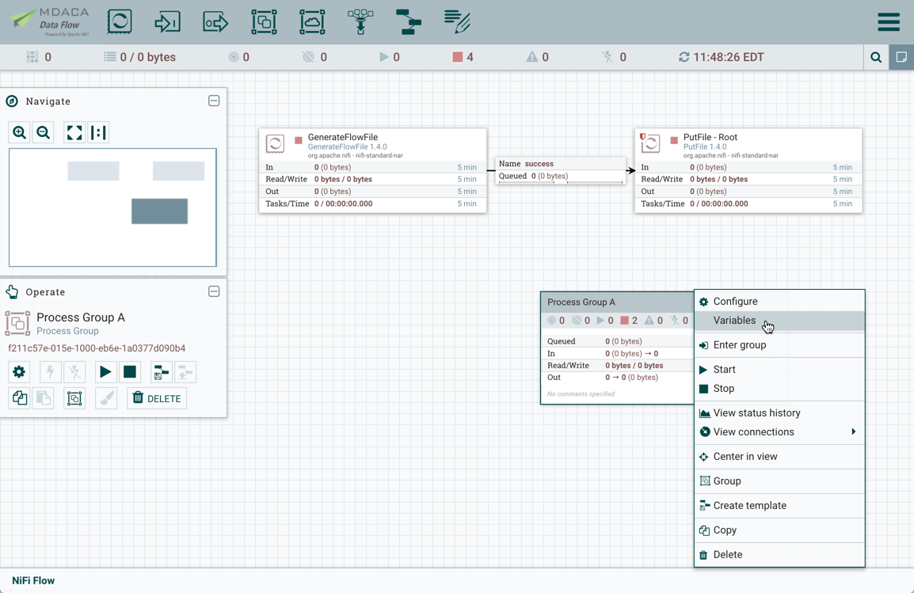Click the Funnel icon in the toolbar
The image size is (914, 593).
360,22
